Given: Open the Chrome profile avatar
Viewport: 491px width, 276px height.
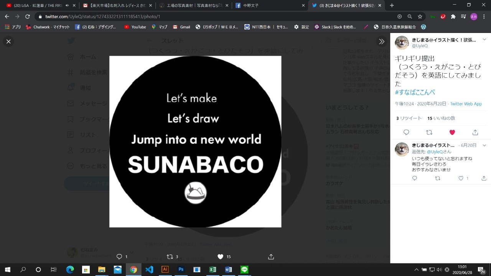Looking at the screenshot, I should click(x=474, y=16).
